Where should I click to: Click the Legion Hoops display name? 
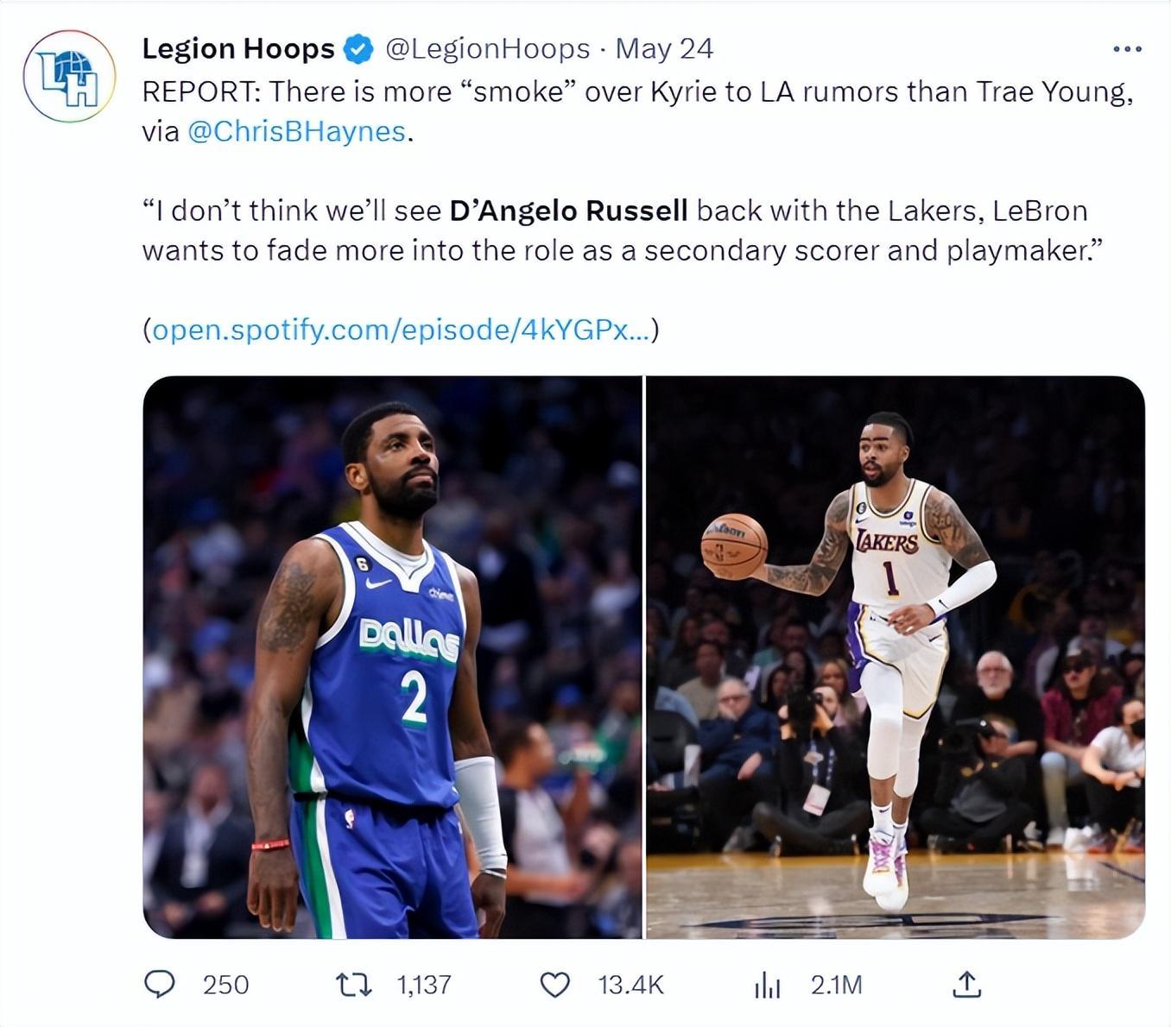(x=238, y=49)
